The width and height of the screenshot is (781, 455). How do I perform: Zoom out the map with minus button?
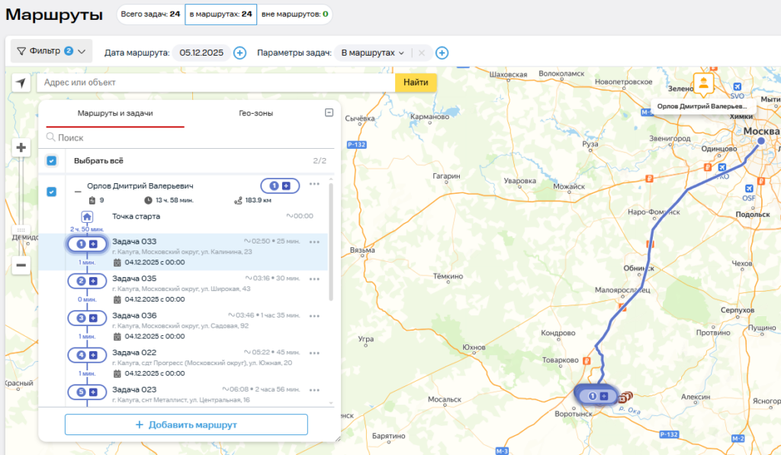(x=21, y=265)
